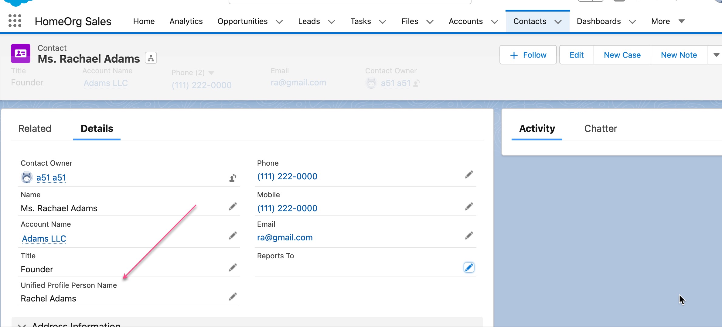
Task: Open Opportunities tab dropdown chevron
Action: (279, 22)
